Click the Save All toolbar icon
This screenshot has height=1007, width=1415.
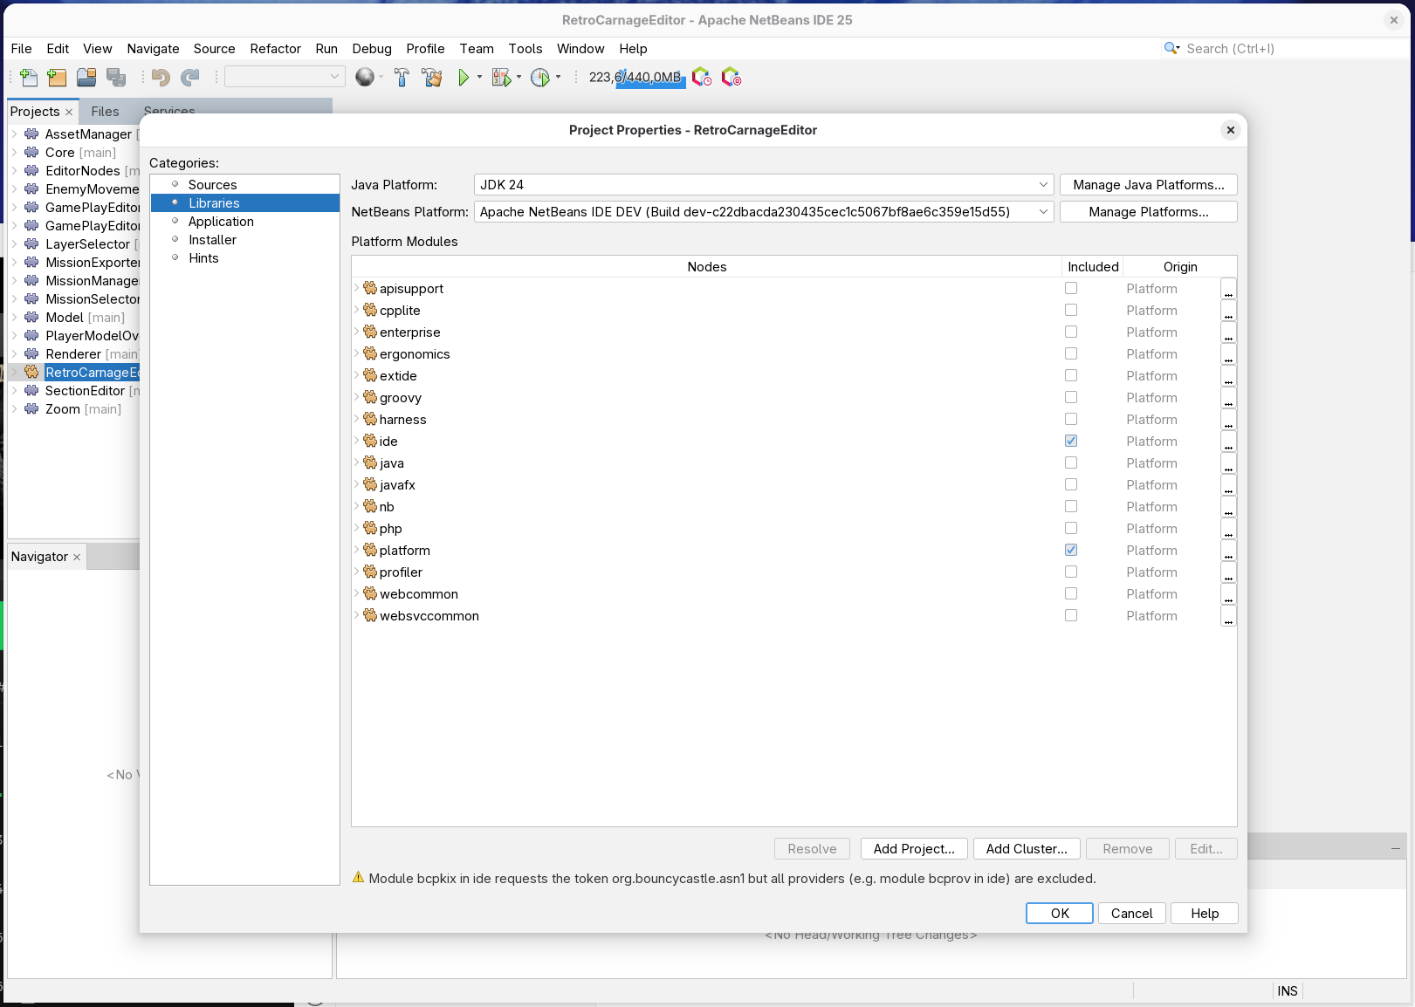[116, 78]
